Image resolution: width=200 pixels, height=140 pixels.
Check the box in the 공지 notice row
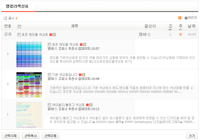coord(19,35)
